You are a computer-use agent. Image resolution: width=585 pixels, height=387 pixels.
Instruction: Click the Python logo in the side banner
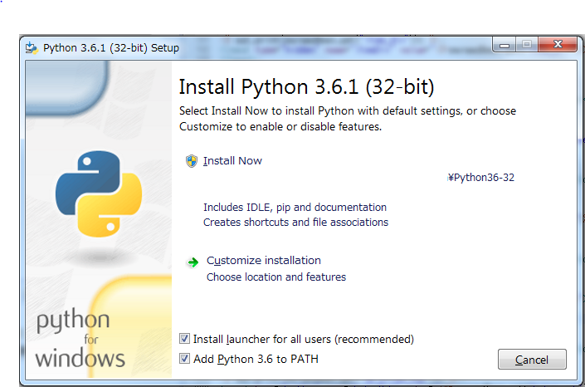pos(99,193)
